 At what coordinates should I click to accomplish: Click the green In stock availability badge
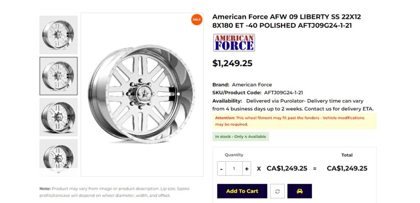tap(241, 137)
